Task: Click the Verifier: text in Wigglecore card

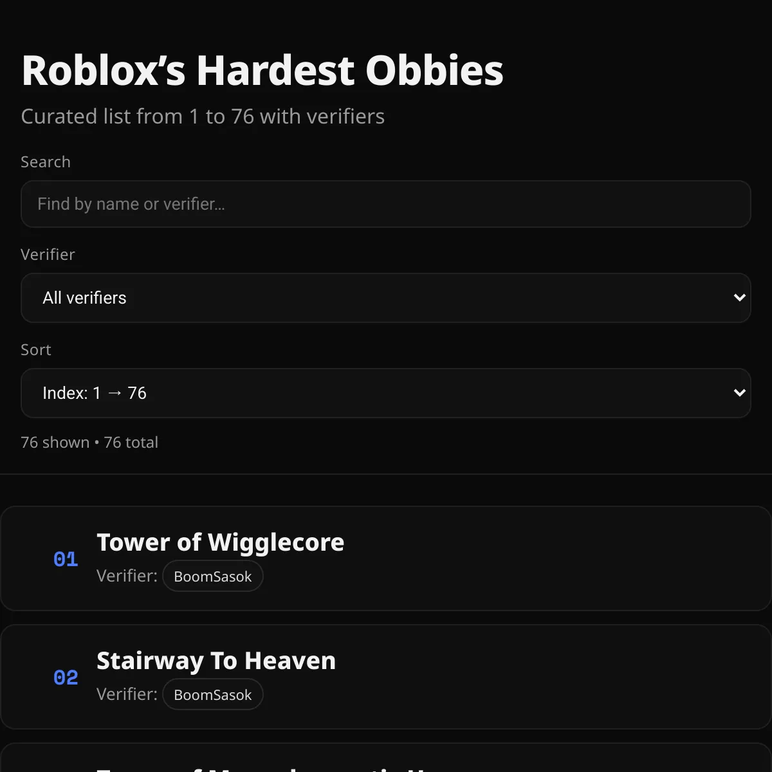Action: point(127,576)
